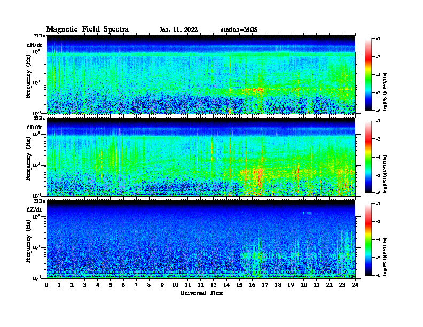
Task: Click the "-6" tick on the dH/dt color scale
Action: [378, 111]
